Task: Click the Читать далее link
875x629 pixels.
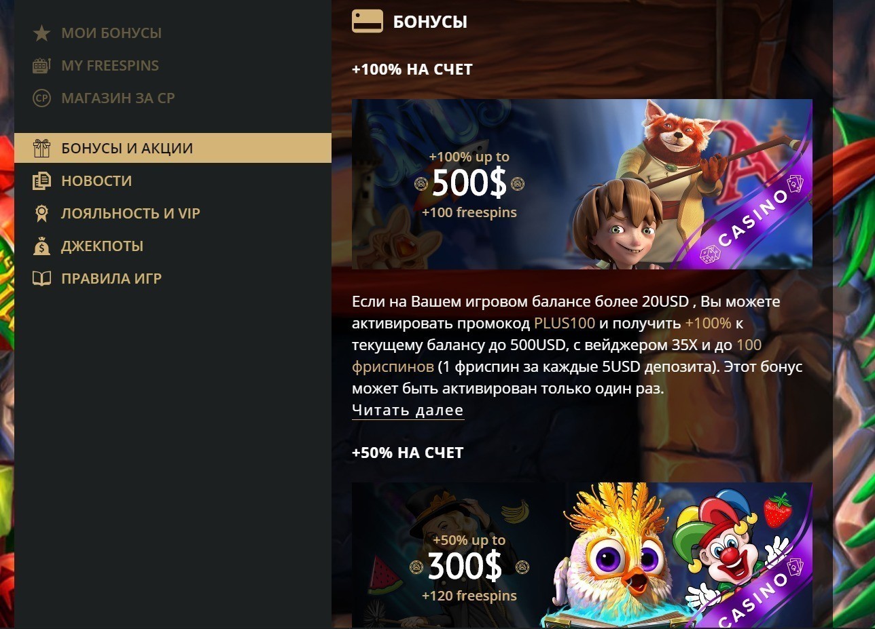Action: click(x=408, y=410)
